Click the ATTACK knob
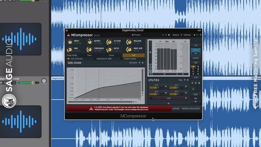Screen dimensions: 261x147 click(x=109, y=42)
